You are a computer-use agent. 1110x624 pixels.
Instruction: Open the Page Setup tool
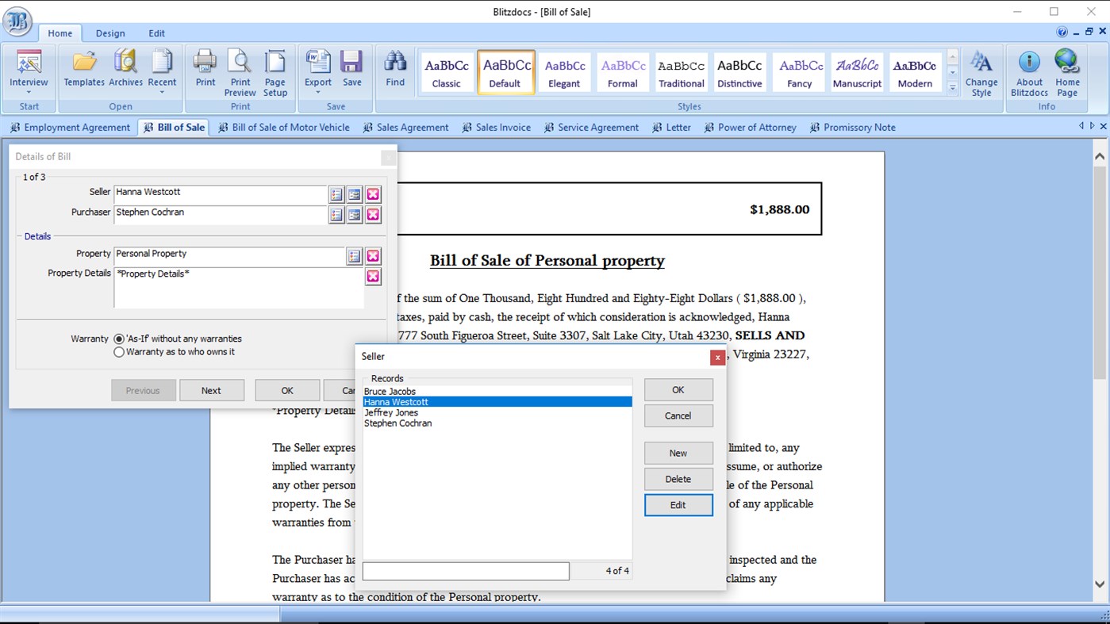[275, 71]
